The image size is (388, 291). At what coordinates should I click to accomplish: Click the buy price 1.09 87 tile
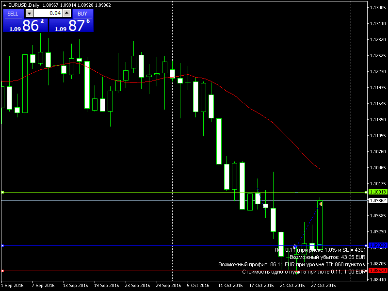pos(71,26)
